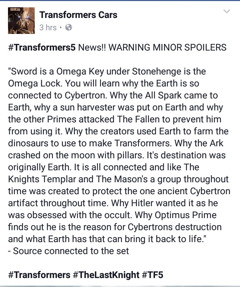240x287 pixels.
Task: Open the post options chevron menu
Action: tap(226, 12)
